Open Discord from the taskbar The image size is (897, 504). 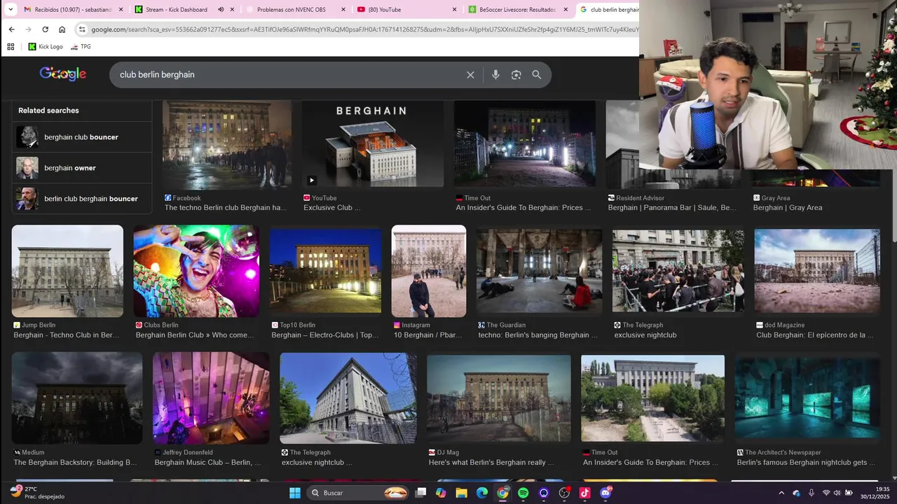tap(605, 493)
